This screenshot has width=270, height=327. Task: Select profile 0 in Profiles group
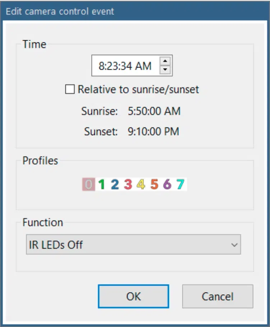pyautogui.click(x=89, y=185)
